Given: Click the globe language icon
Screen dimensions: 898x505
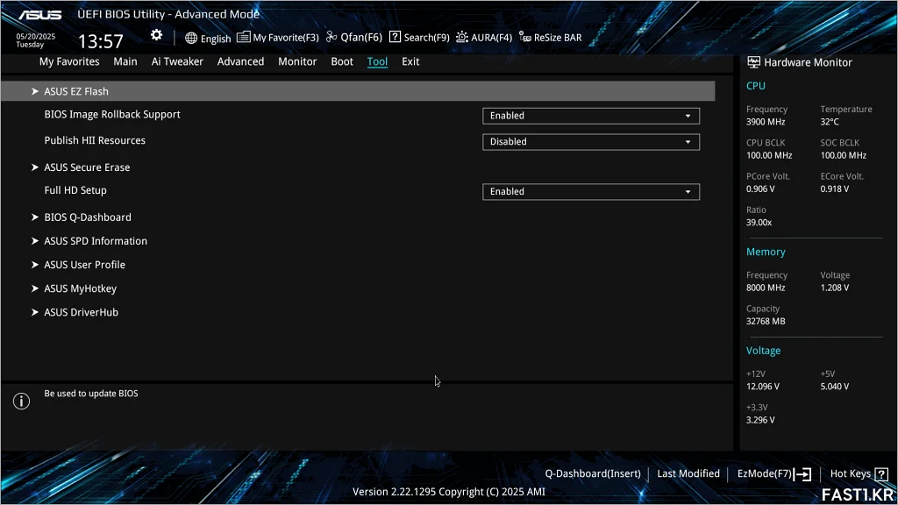Looking at the screenshot, I should 191,38.
